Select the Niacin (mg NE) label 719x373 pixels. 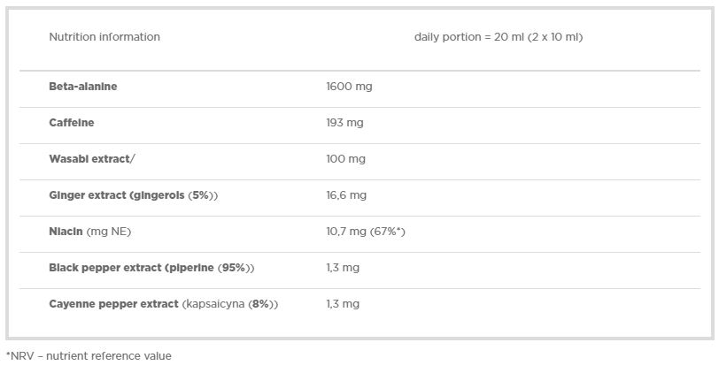point(90,232)
